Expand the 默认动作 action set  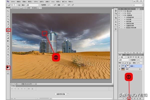[x=123, y=11]
